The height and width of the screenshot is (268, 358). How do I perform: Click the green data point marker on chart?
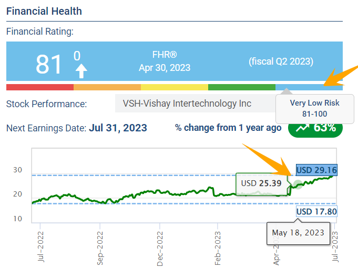298,185
